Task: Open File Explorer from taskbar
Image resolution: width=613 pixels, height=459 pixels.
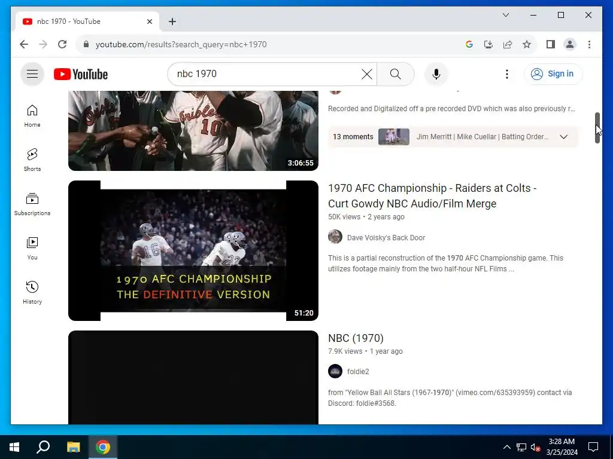Action: coord(73,447)
